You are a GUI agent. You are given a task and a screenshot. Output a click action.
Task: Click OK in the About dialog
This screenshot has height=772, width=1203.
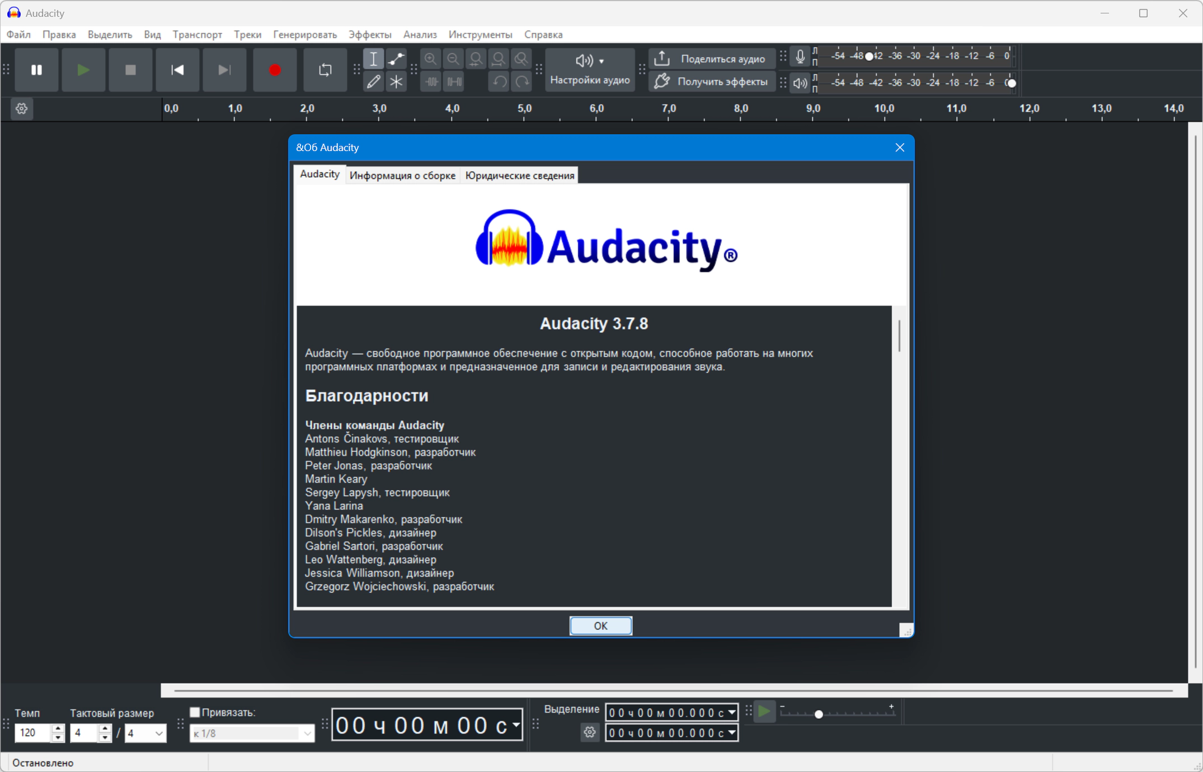(x=600, y=625)
